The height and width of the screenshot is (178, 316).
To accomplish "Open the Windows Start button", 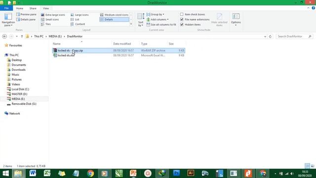I will 5,174.
